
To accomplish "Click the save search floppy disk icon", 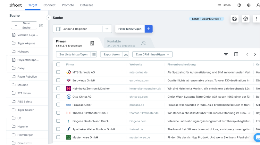I will pos(234,19).
